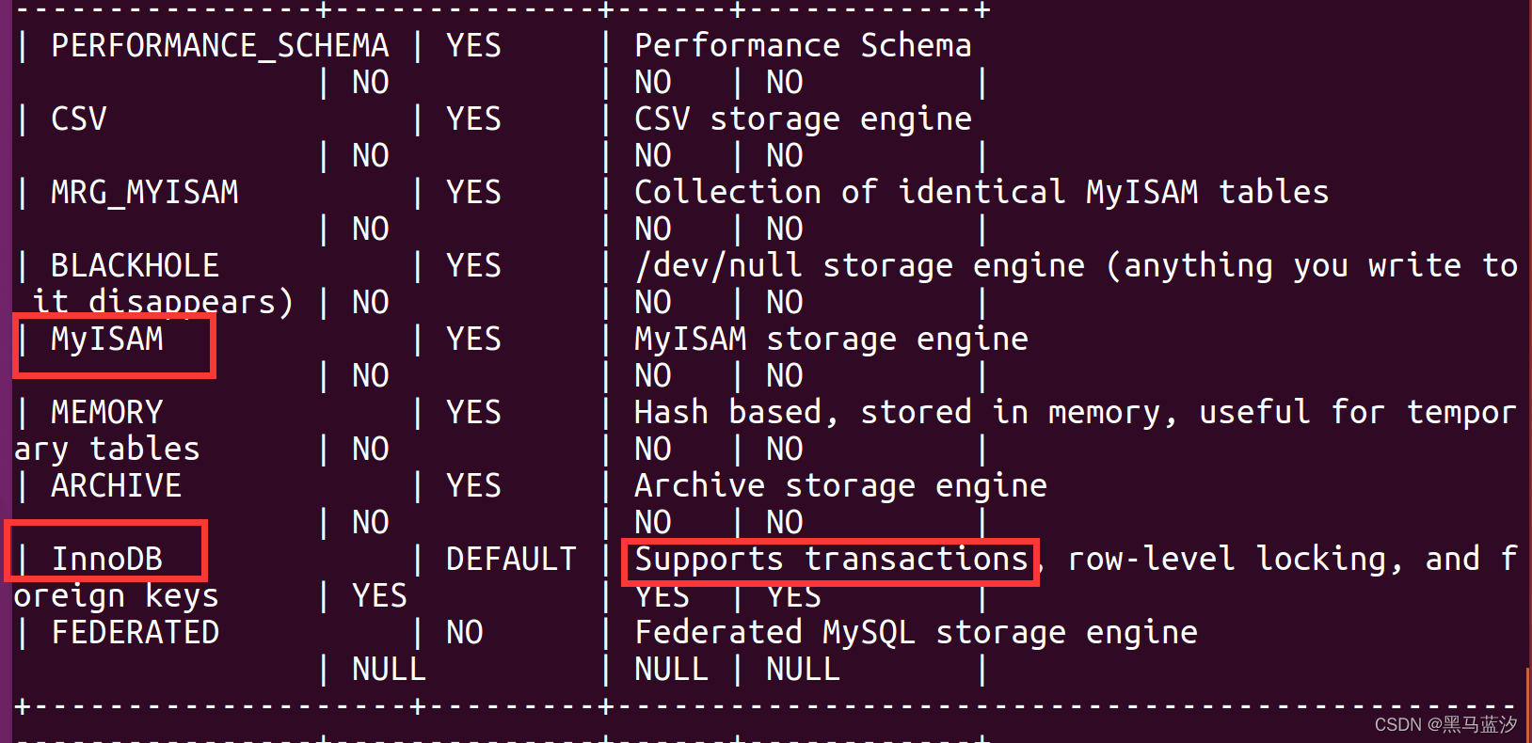Click the FEDERATED engine name
1532x743 pixels.
[136, 632]
